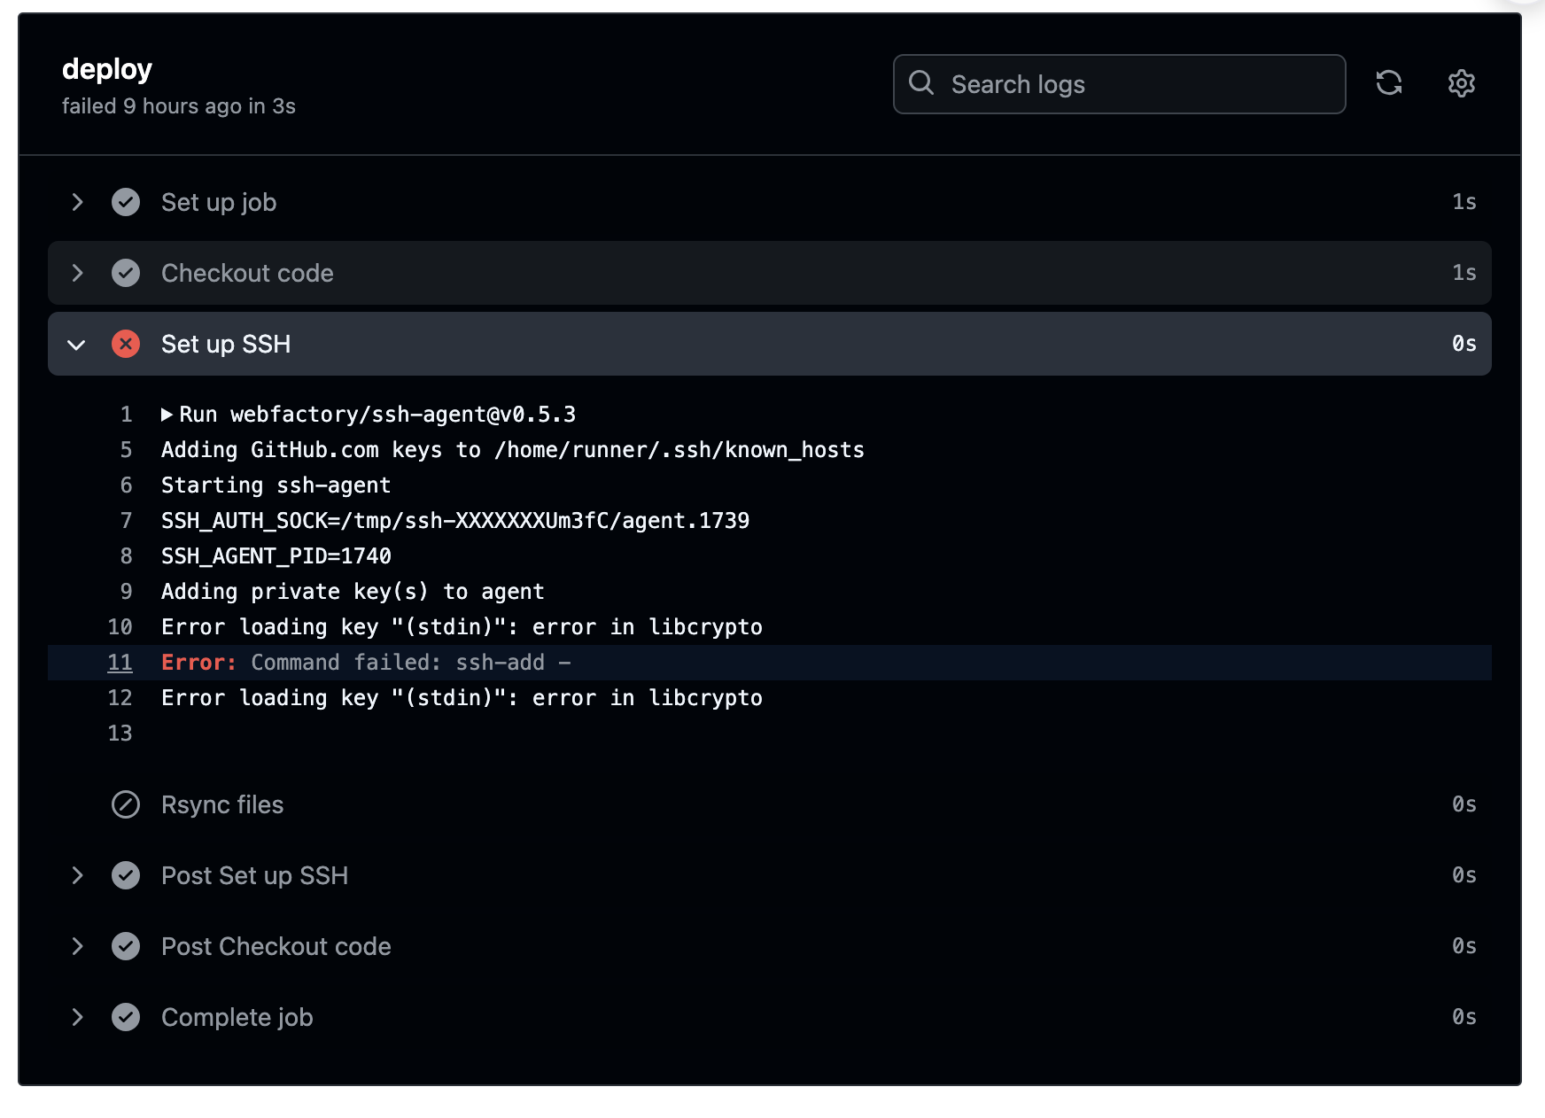This screenshot has width=1545, height=1118.
Task: Expand the Post Set up SSH step
Action: 77,875
